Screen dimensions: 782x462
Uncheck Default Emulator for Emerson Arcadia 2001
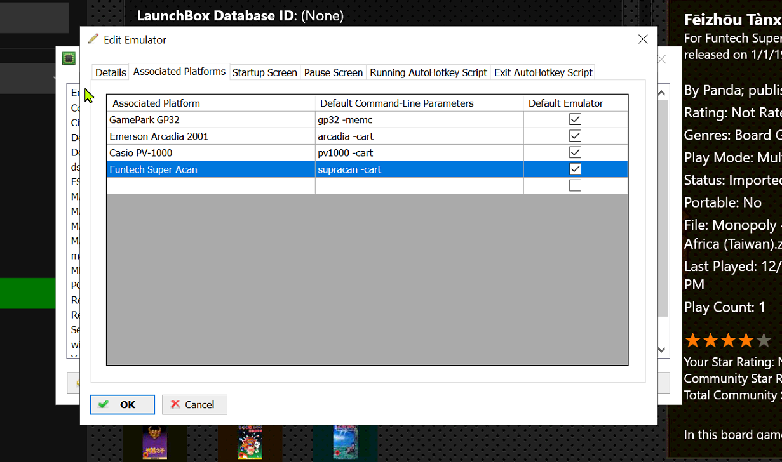click(x=576, y=136)
